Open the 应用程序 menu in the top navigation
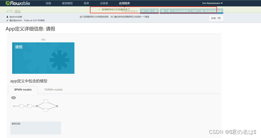 tap(124, 3)
